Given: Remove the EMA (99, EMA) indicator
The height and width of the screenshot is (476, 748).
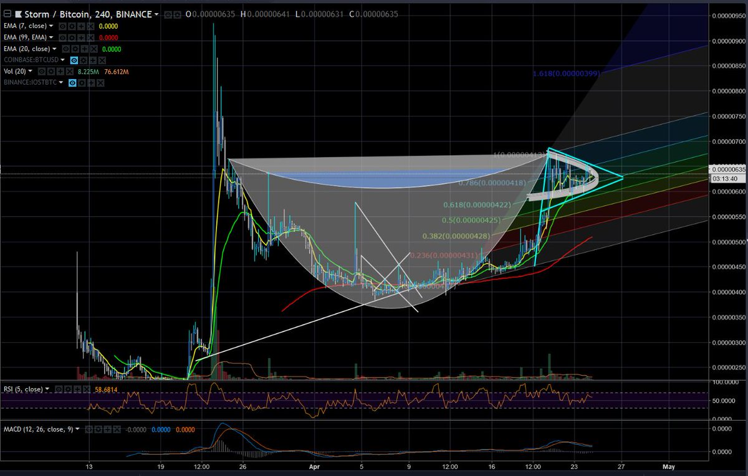Looking at the screenshot, I should pyautogui.click(x=91, y=37).
